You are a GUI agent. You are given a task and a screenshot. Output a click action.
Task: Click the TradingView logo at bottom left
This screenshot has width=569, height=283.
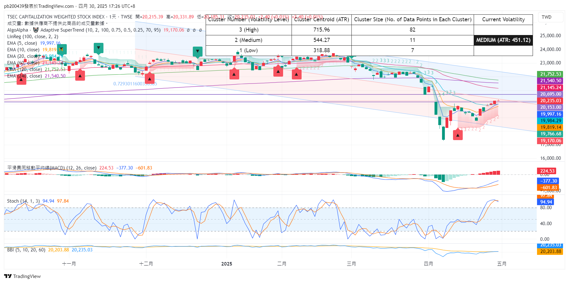click(x=23, y=276)
